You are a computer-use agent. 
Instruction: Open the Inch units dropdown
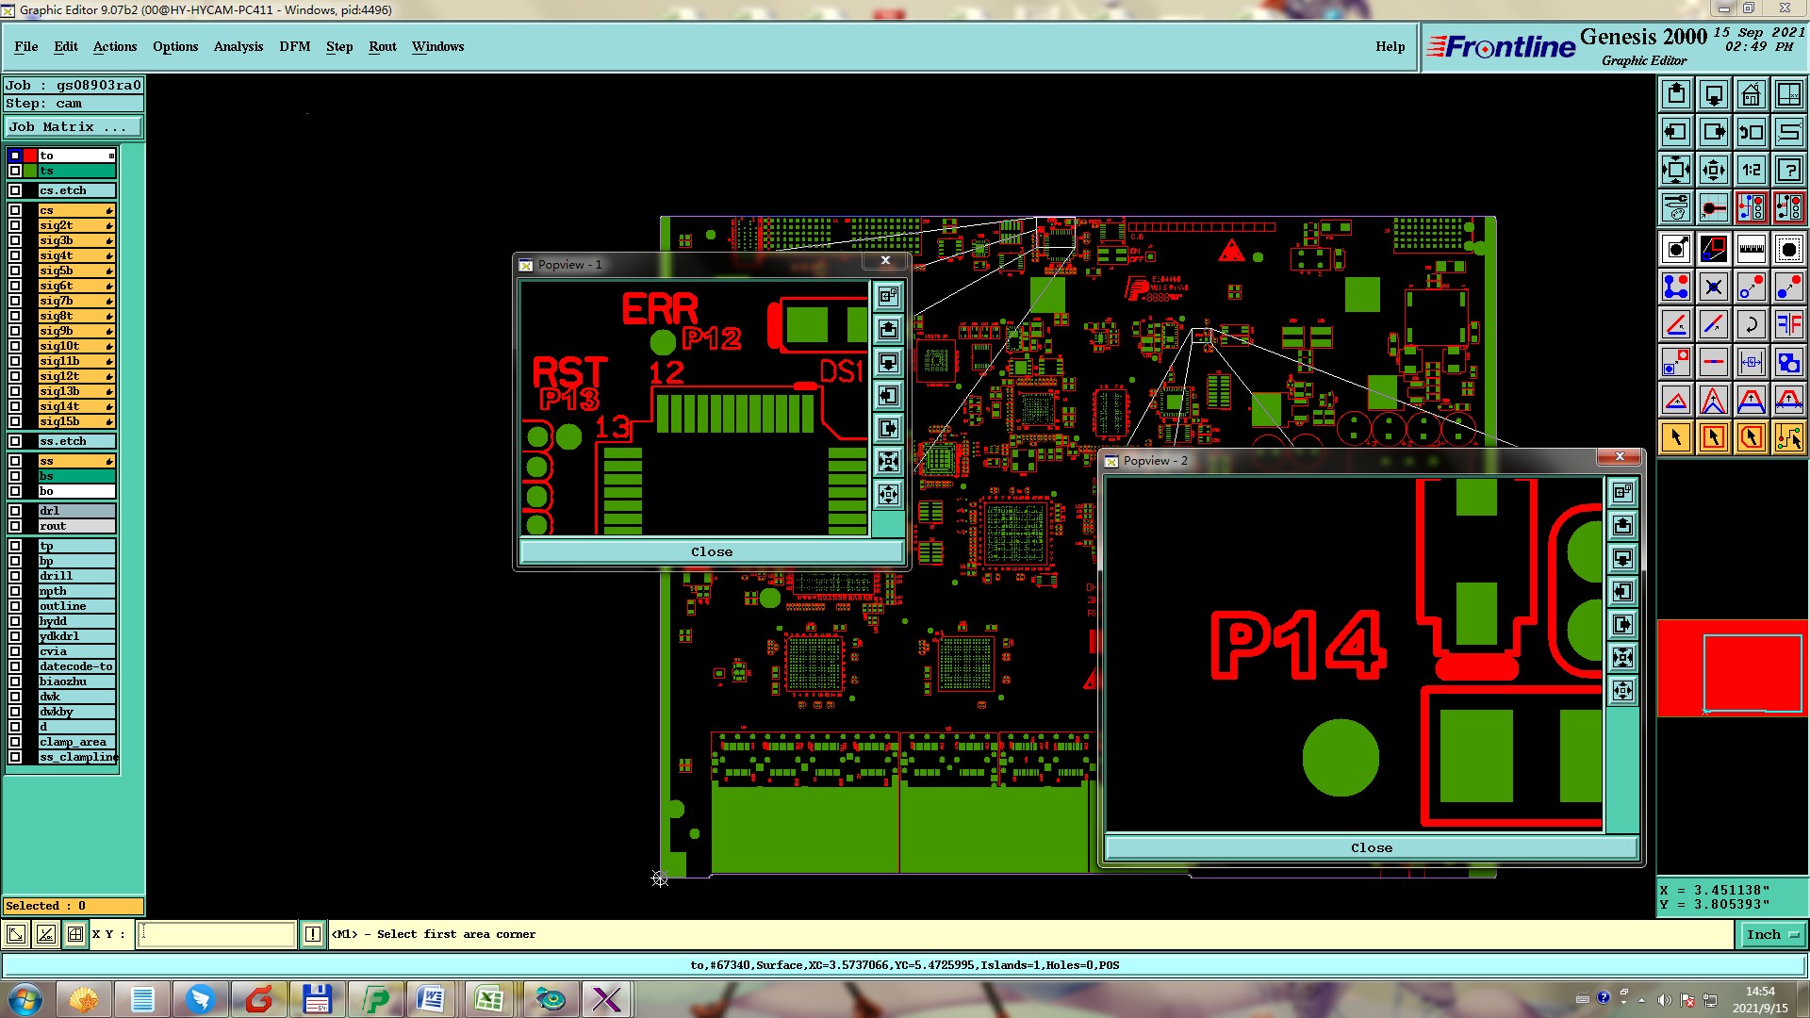pyautogui.click(x=1772, y=934)
